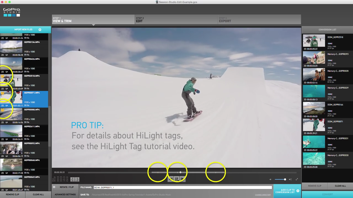Click the Mark In point arrow icon
Image resolution: width=353 pixels, height=198 pixels.
73,179
